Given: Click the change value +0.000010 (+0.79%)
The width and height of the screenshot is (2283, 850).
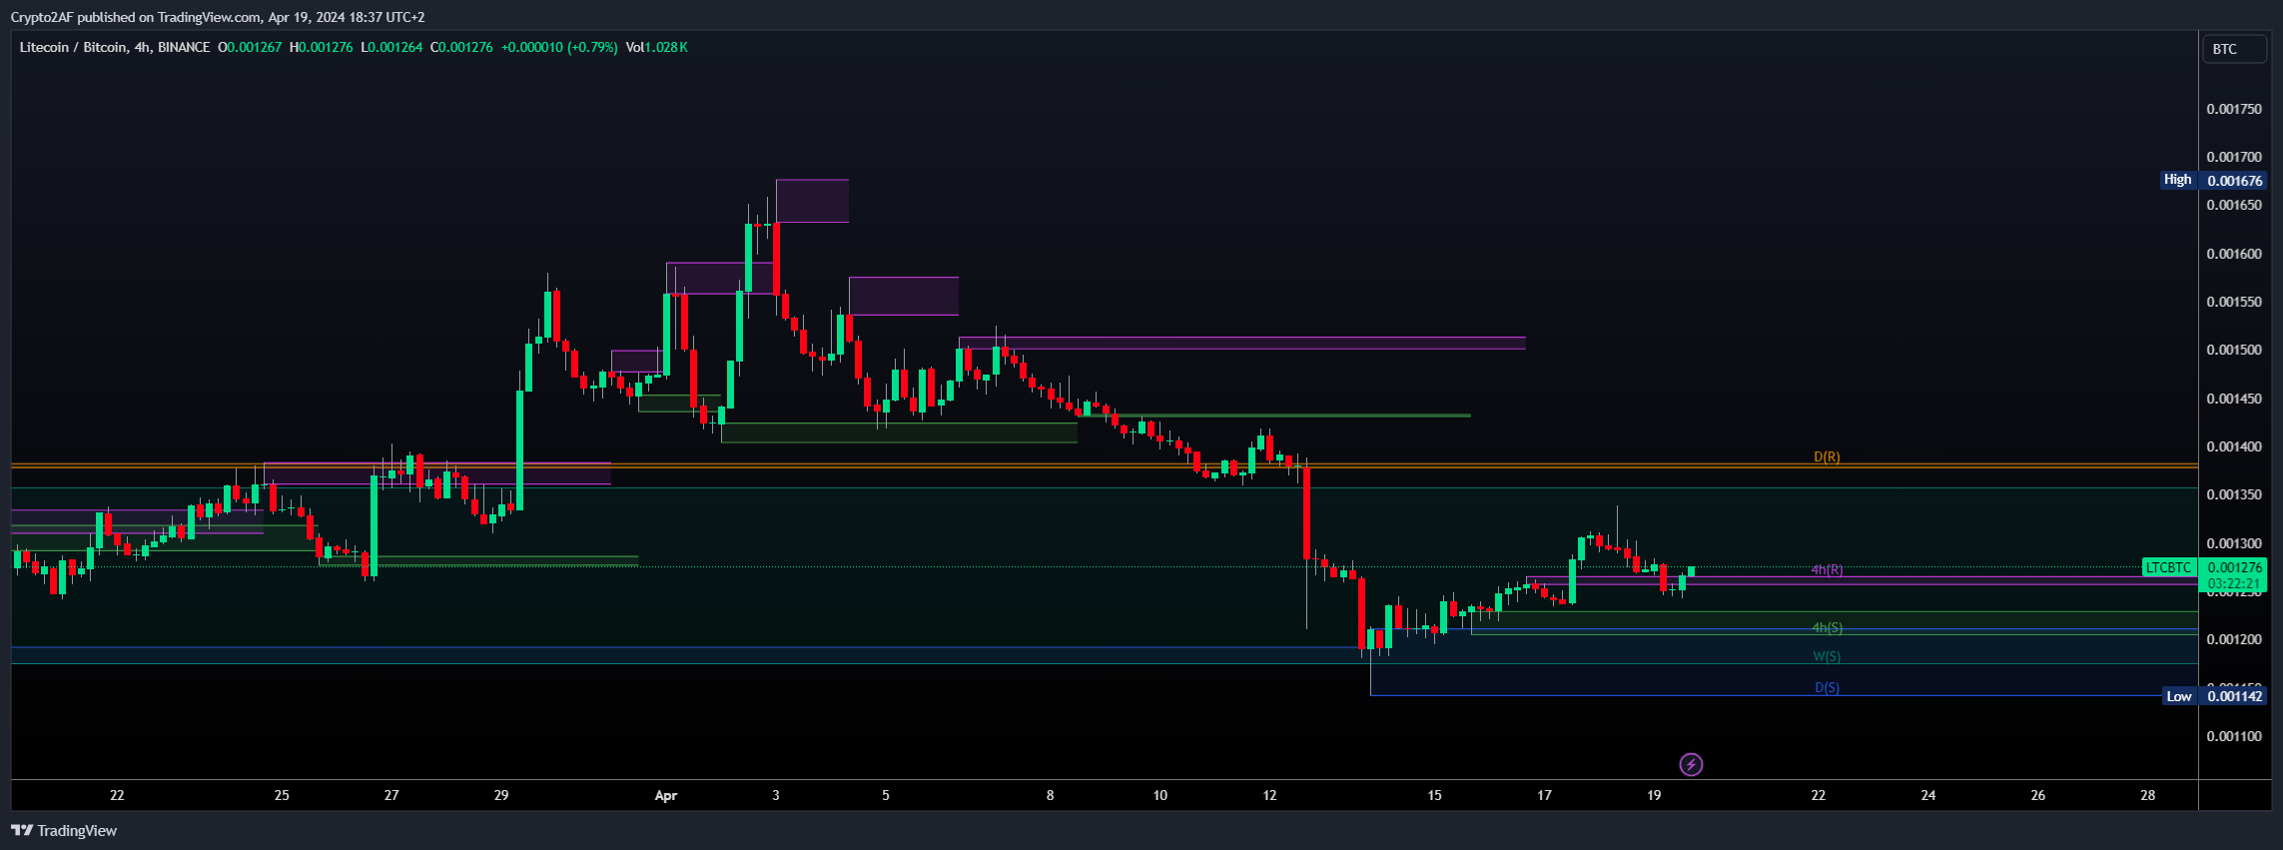Looking at the screenshot, I should (559, 47).
